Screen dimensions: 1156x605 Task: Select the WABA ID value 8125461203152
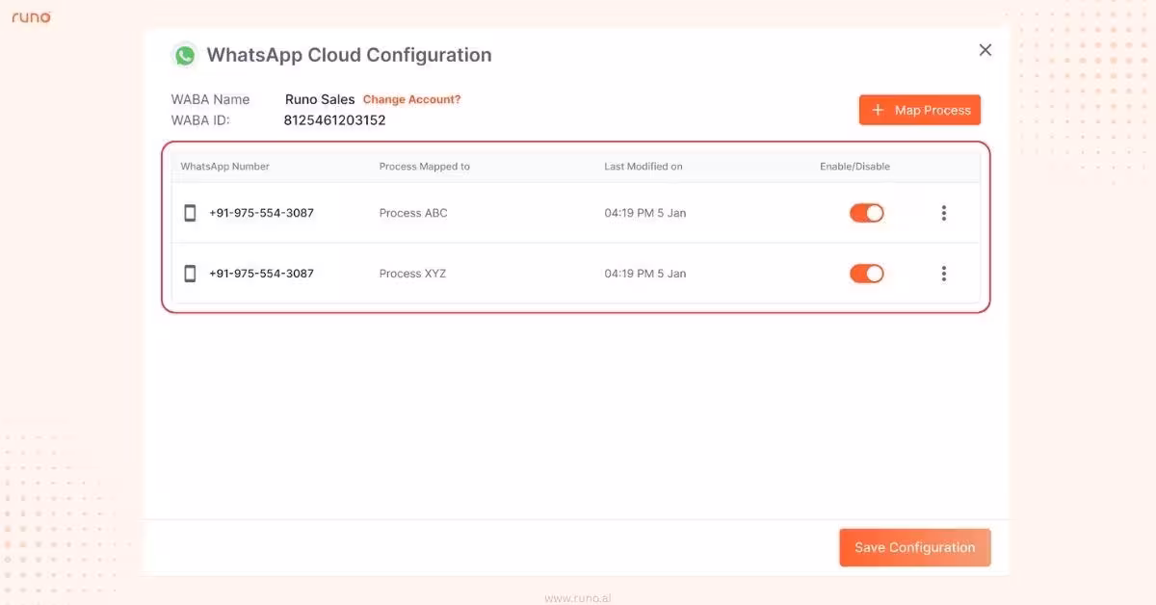coord(334,119)
